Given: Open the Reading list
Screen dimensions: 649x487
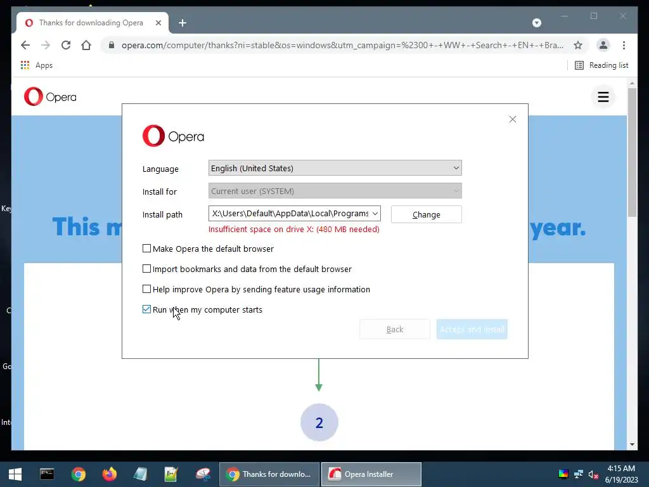Looking at the screenshot, I should tap(601, 65).
